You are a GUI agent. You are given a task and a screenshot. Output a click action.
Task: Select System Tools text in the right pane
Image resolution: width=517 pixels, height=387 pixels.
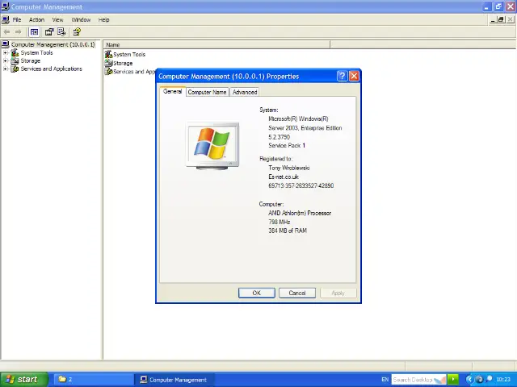tap(129, 54)
